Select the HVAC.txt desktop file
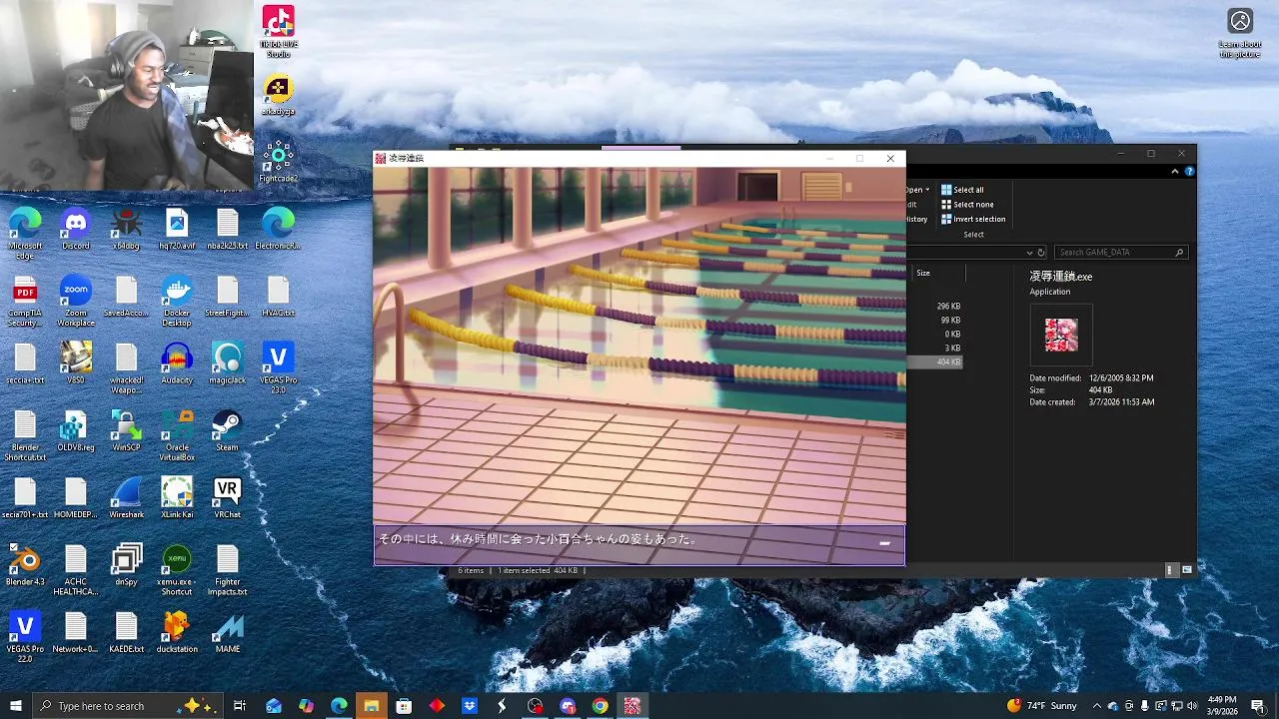The height and width of the screenshot is (719, 1279). coord(278,297)
